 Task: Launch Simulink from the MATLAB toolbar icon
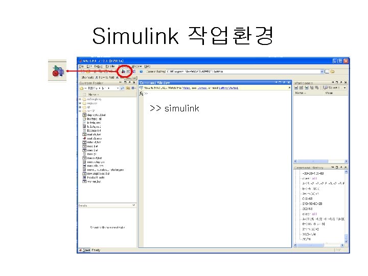[x=123, y=72]
